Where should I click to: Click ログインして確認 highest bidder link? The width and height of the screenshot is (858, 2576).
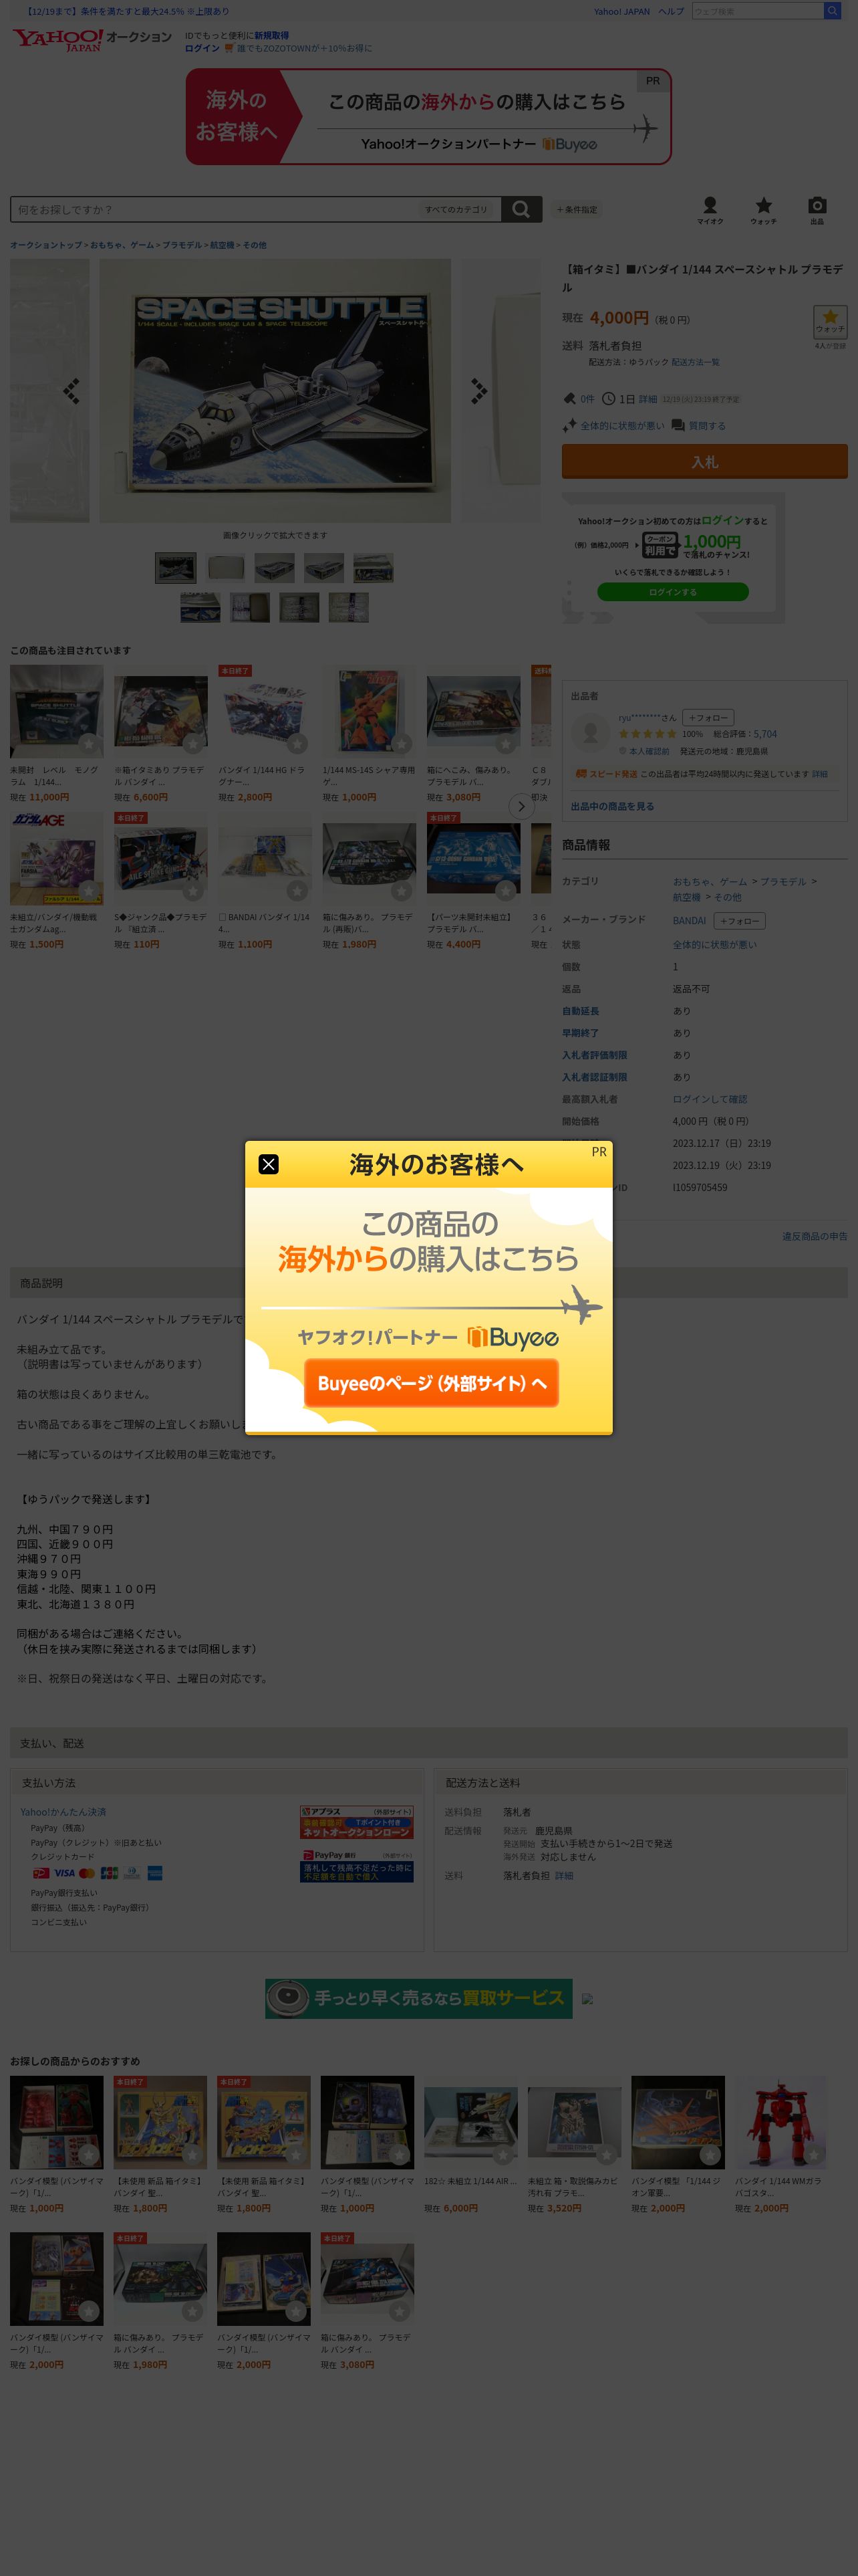709,1099
